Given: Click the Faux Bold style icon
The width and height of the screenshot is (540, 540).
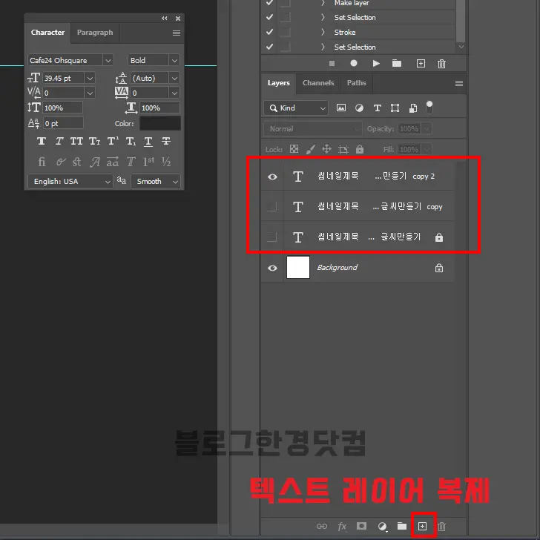Looking at the screenshot, I should [x=42, y=141].
